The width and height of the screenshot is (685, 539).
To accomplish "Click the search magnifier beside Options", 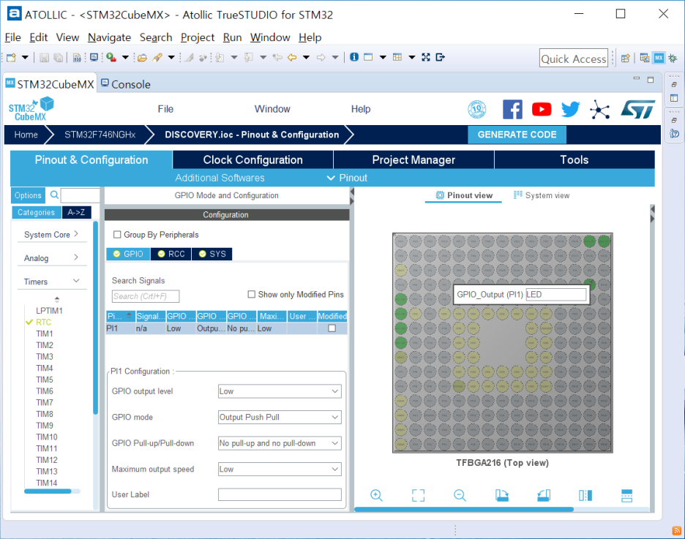I will (x=54, y=195).
